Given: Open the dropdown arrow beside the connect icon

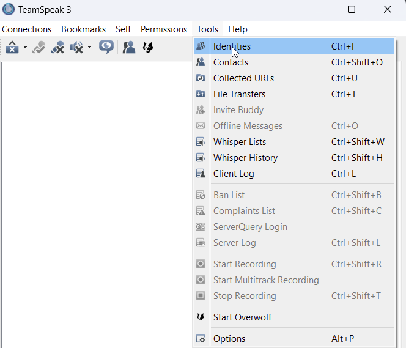Looking at the screenshot, I should pyautogui.click(x=25, y=47).
